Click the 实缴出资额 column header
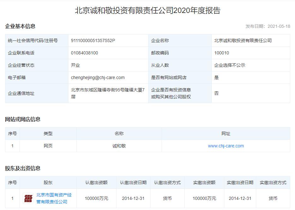Screen dimensions: 295x210 point(204,183)
